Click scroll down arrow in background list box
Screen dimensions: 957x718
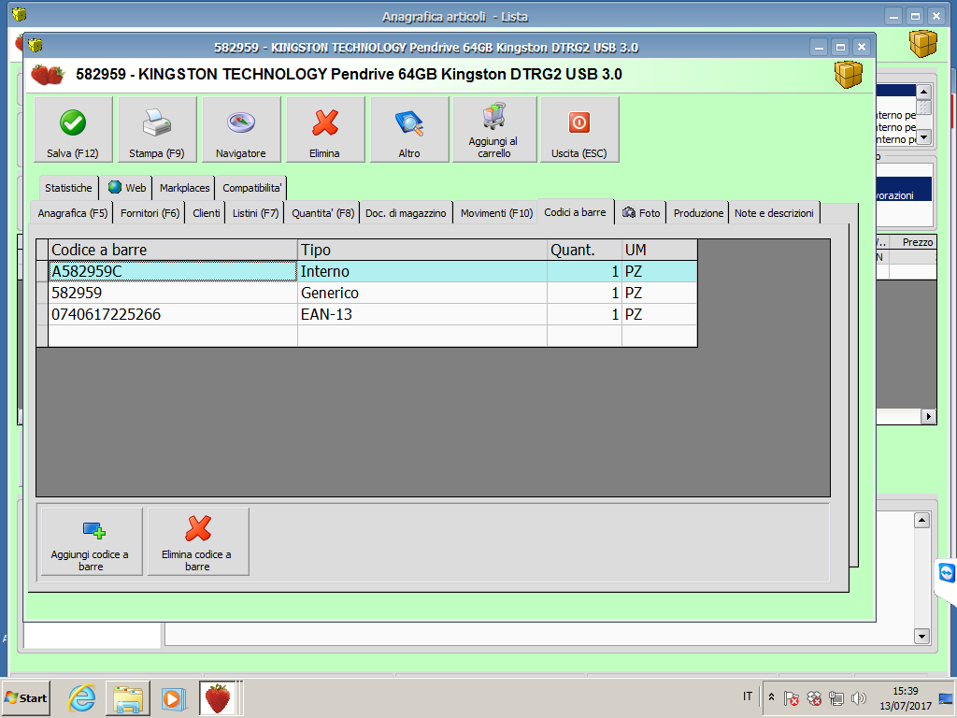pyautogui.click(x=924, y=137)
